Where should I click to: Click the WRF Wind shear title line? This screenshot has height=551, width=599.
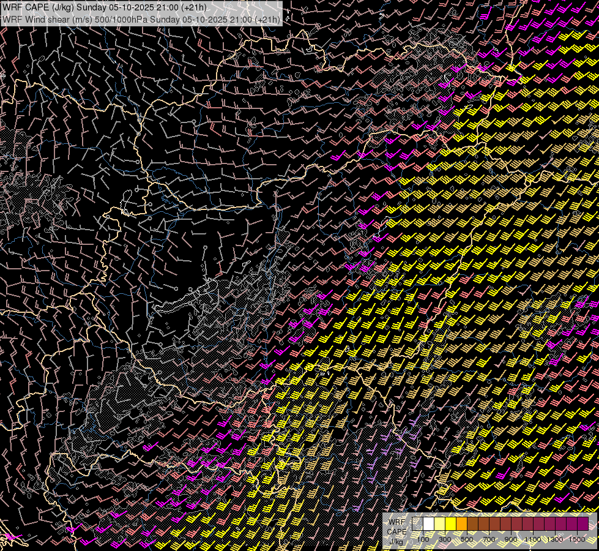tap(141, 19)
